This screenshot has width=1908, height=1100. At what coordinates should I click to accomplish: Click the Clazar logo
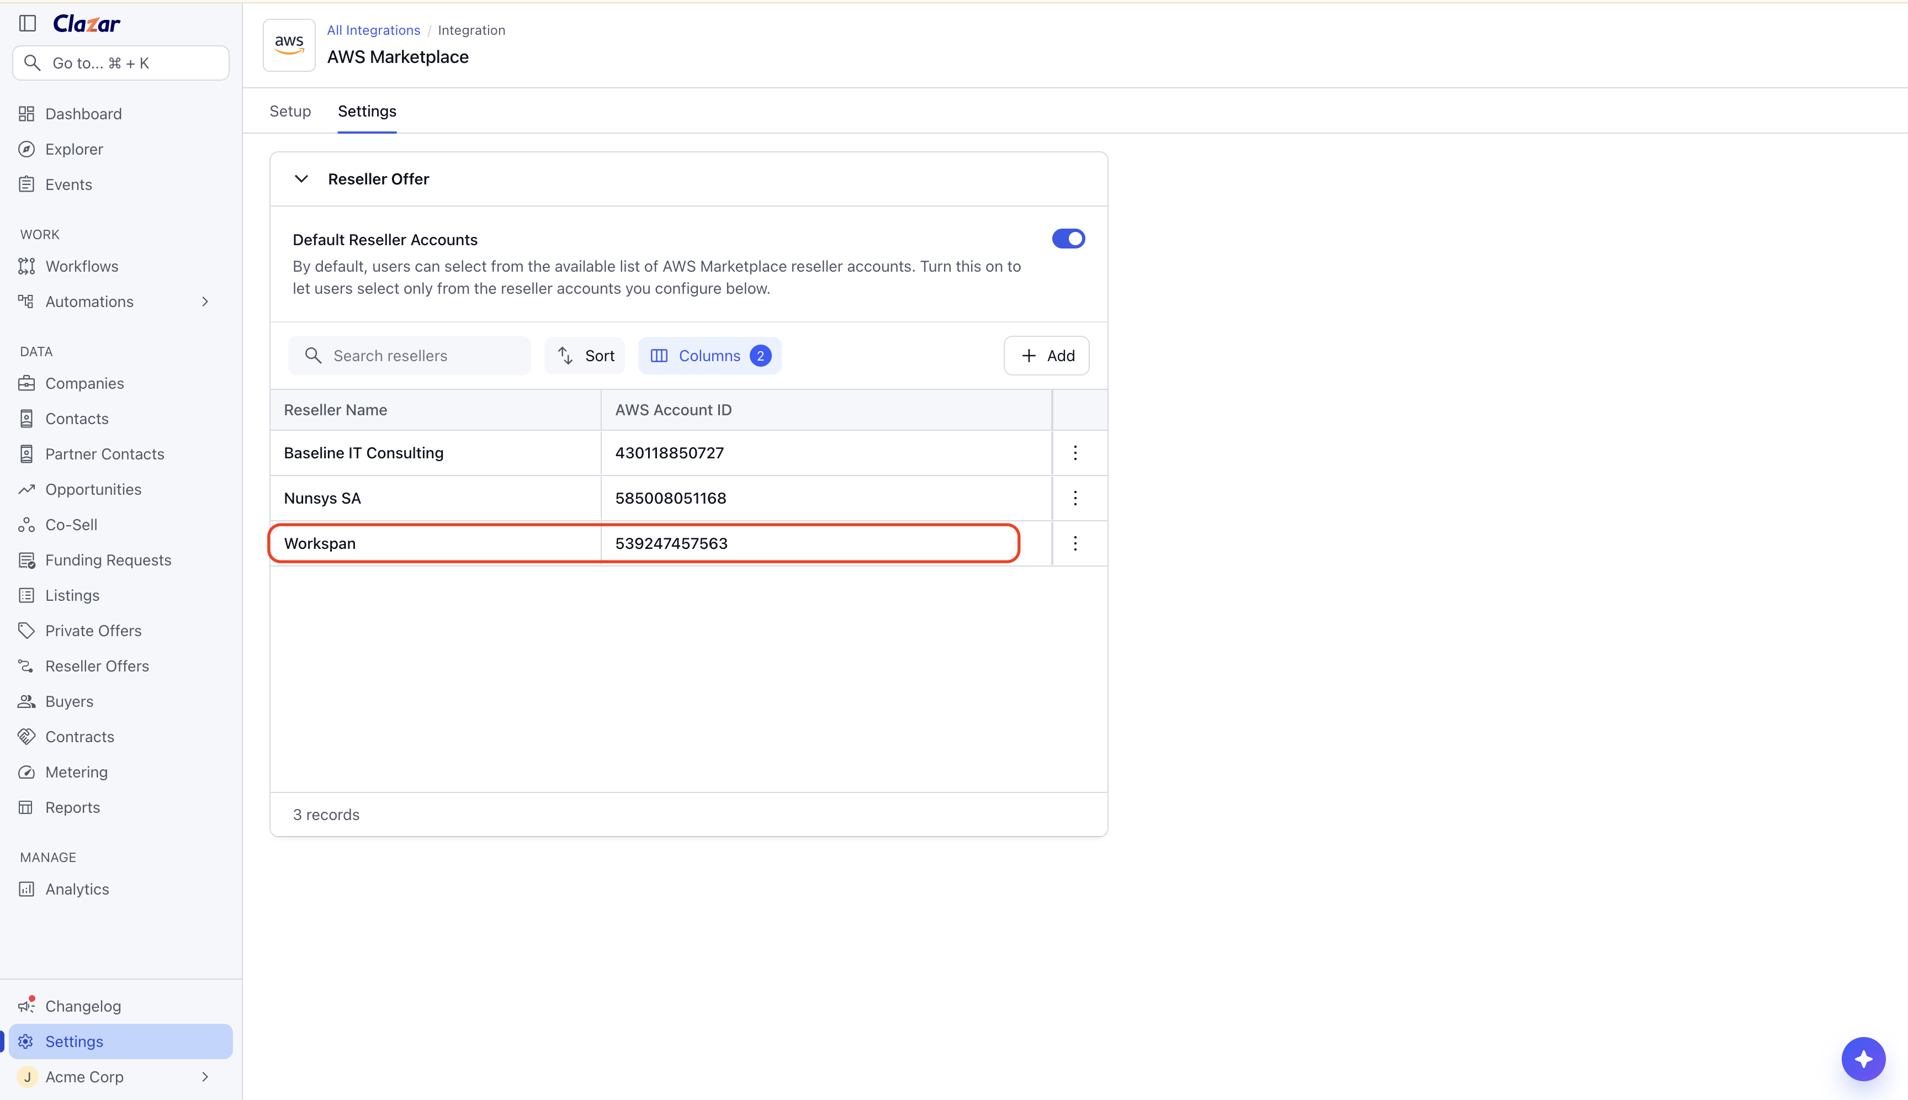click(x=86, y=23)
